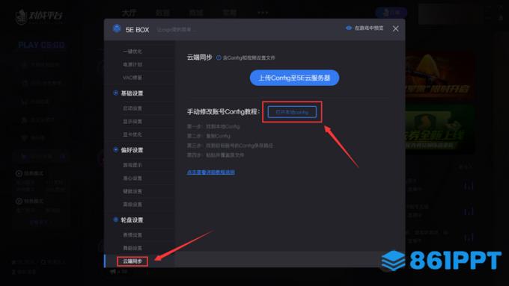Upload Config to 5E cloud server
Viewport: 509px width, 286px height.
[294, 78]
